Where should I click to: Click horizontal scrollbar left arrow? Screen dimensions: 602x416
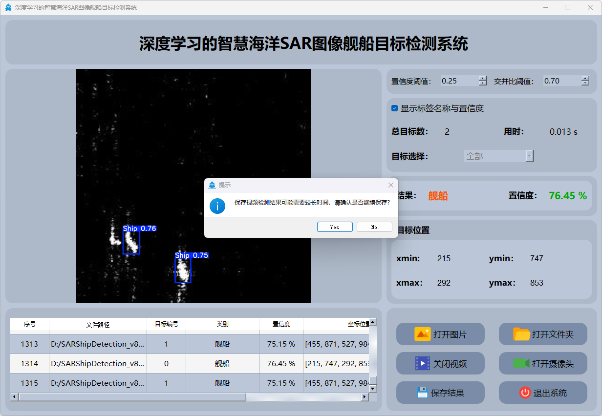pos(14,397)
